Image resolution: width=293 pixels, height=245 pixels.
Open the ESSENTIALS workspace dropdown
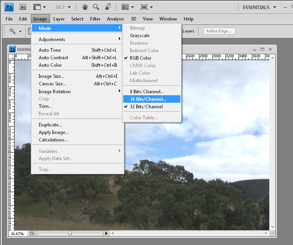point(259,7)
